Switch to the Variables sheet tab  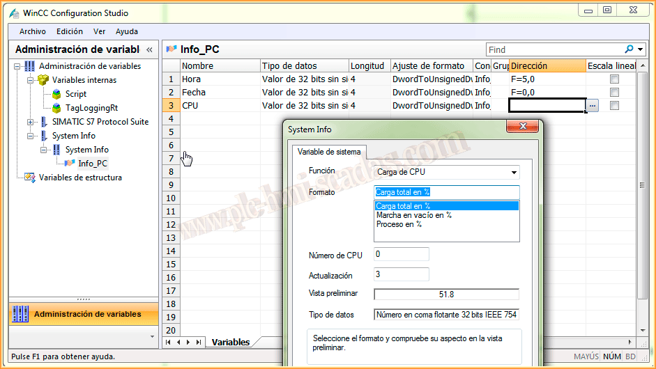point(231,343)
